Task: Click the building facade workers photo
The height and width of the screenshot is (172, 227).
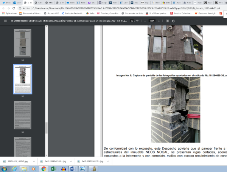Action: [x=175, y=48]
